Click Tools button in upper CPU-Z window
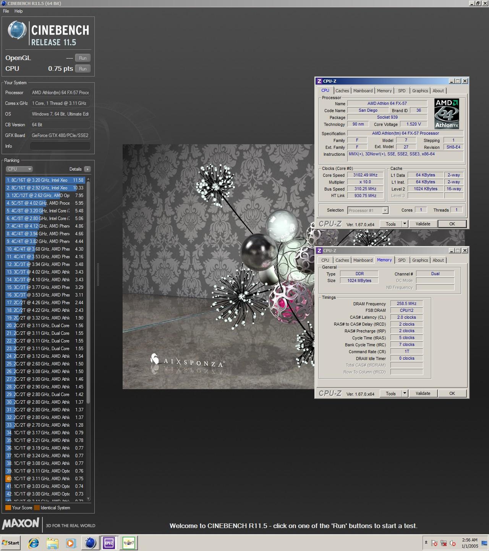Image resolution: width=489 pixels, height=551 pixels. (x=391, y=224)
